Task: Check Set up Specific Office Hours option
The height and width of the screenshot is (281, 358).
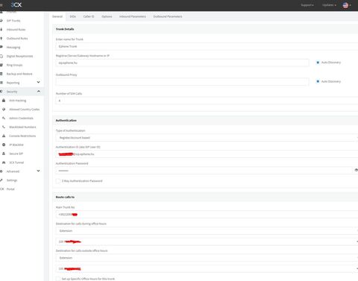Action: (58, 279)
